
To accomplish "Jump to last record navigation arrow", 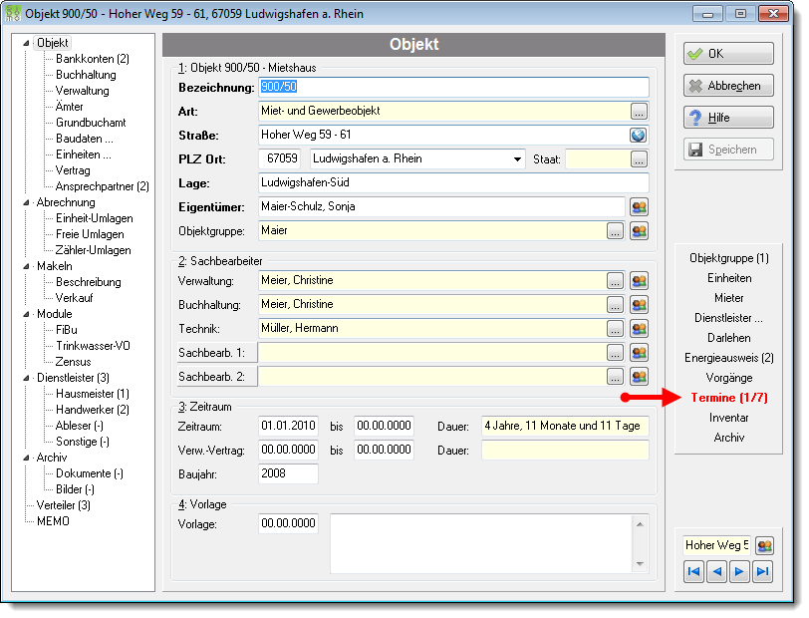I will click(x=762, y=571).
